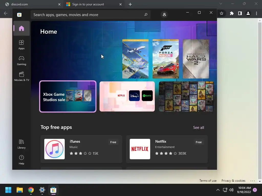Click the Store search apps field
This screenshot has height=196, width=262.
pyautogui.click(x=90, y=15)
